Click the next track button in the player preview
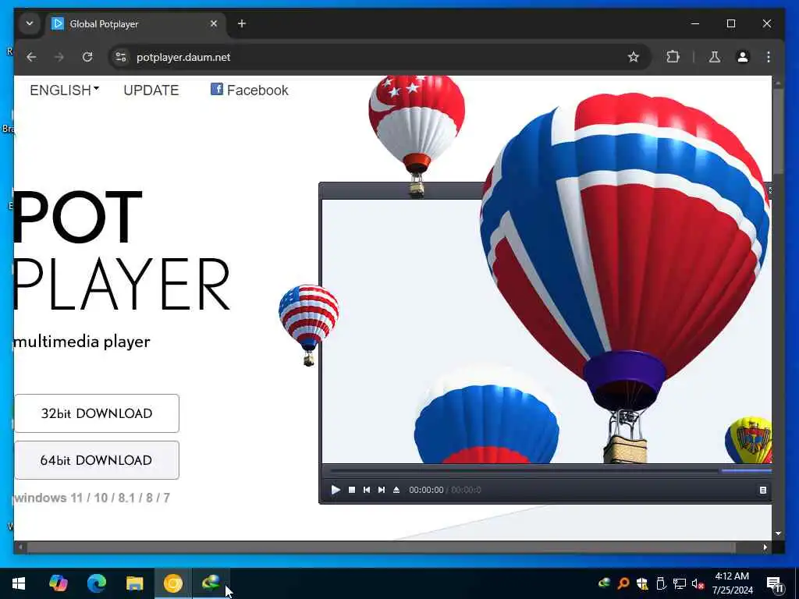Viewport: 799px width, 599px height. click(x=381, y=490)
